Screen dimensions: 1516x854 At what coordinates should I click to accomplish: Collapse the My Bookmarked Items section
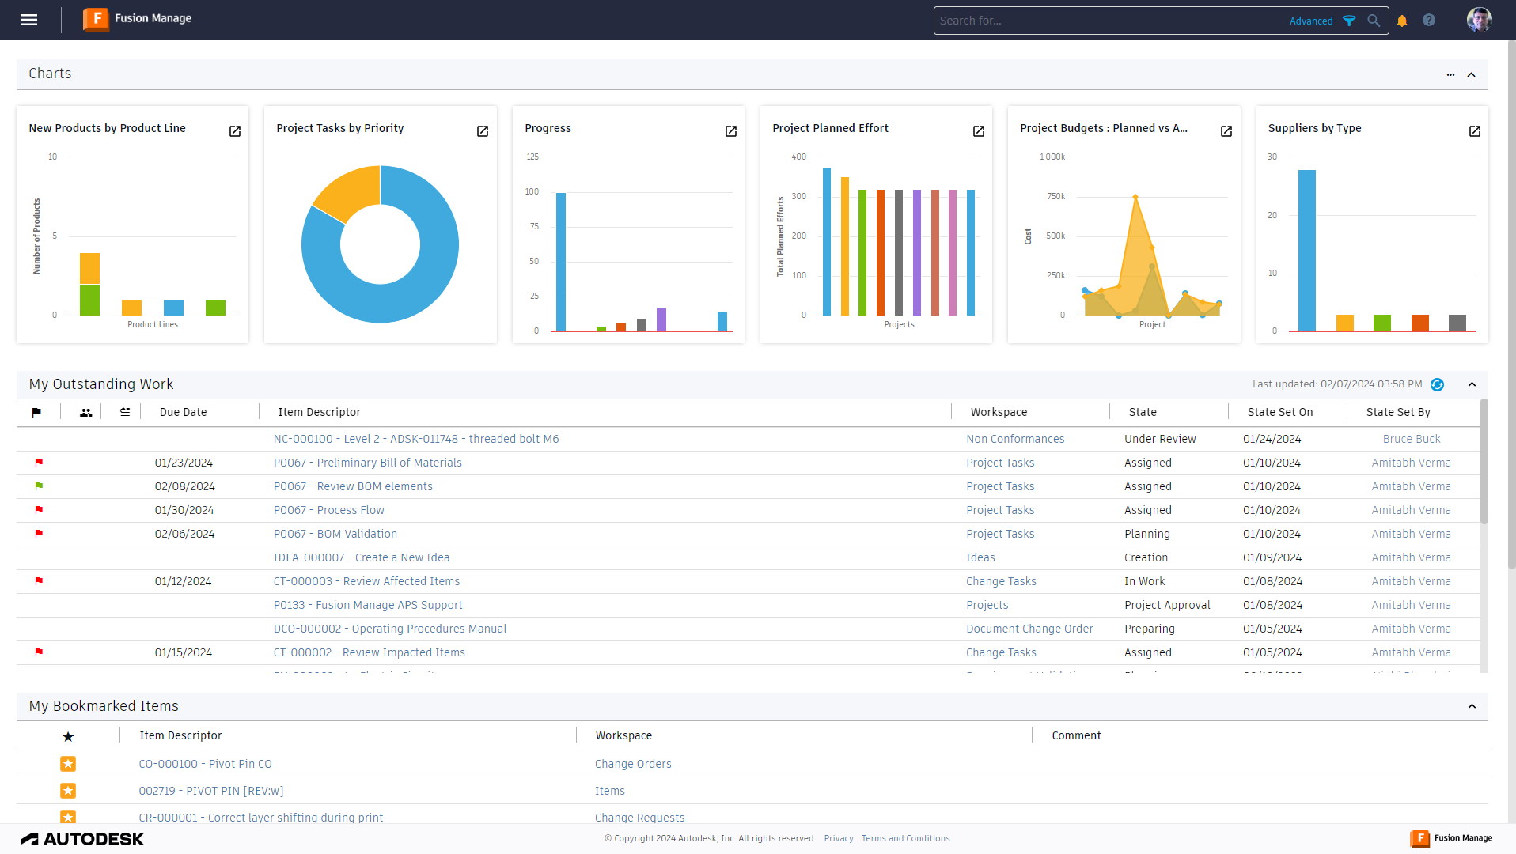click(x=1471, y=706)
